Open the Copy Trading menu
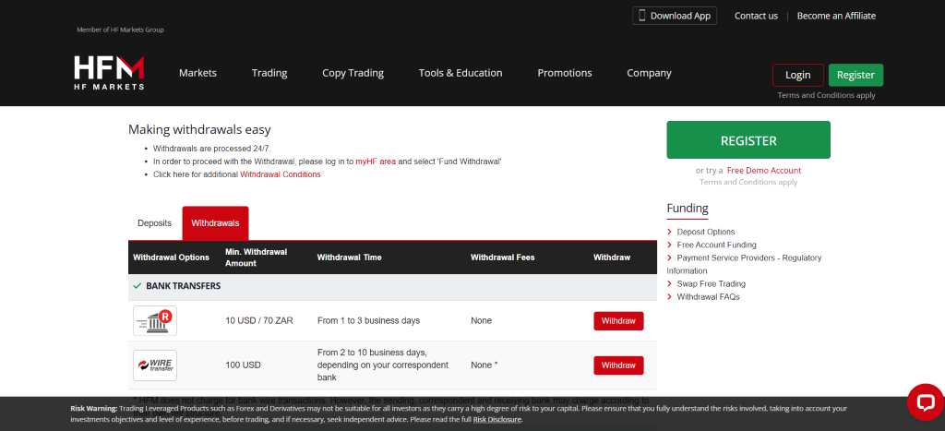Screen dimensions: 945x431 (353, 73)
